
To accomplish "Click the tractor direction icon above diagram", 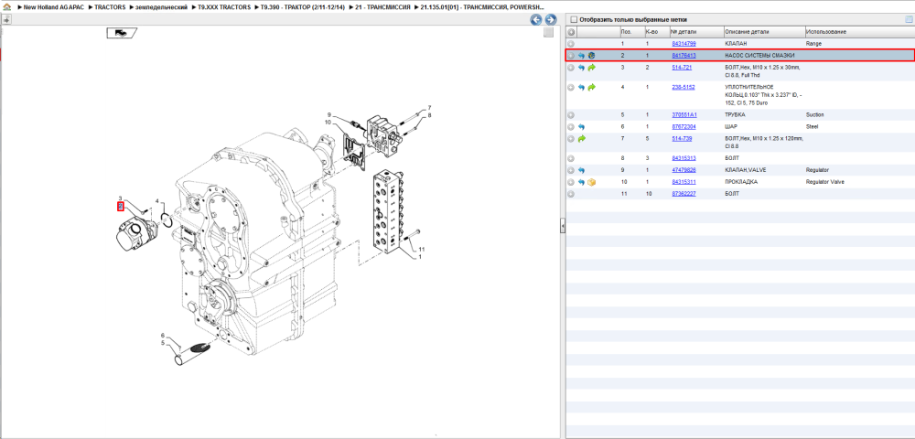I will 122,33.
